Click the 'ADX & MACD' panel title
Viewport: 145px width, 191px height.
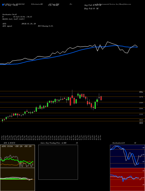coord(9,143)
